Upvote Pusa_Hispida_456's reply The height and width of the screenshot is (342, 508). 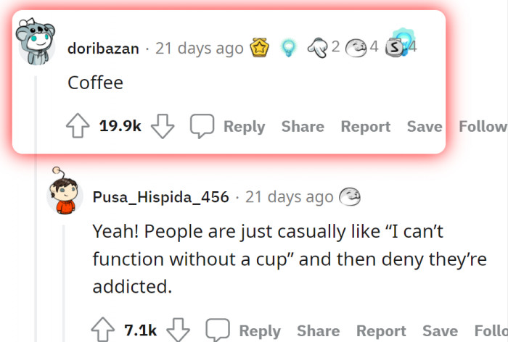(103, 330)
